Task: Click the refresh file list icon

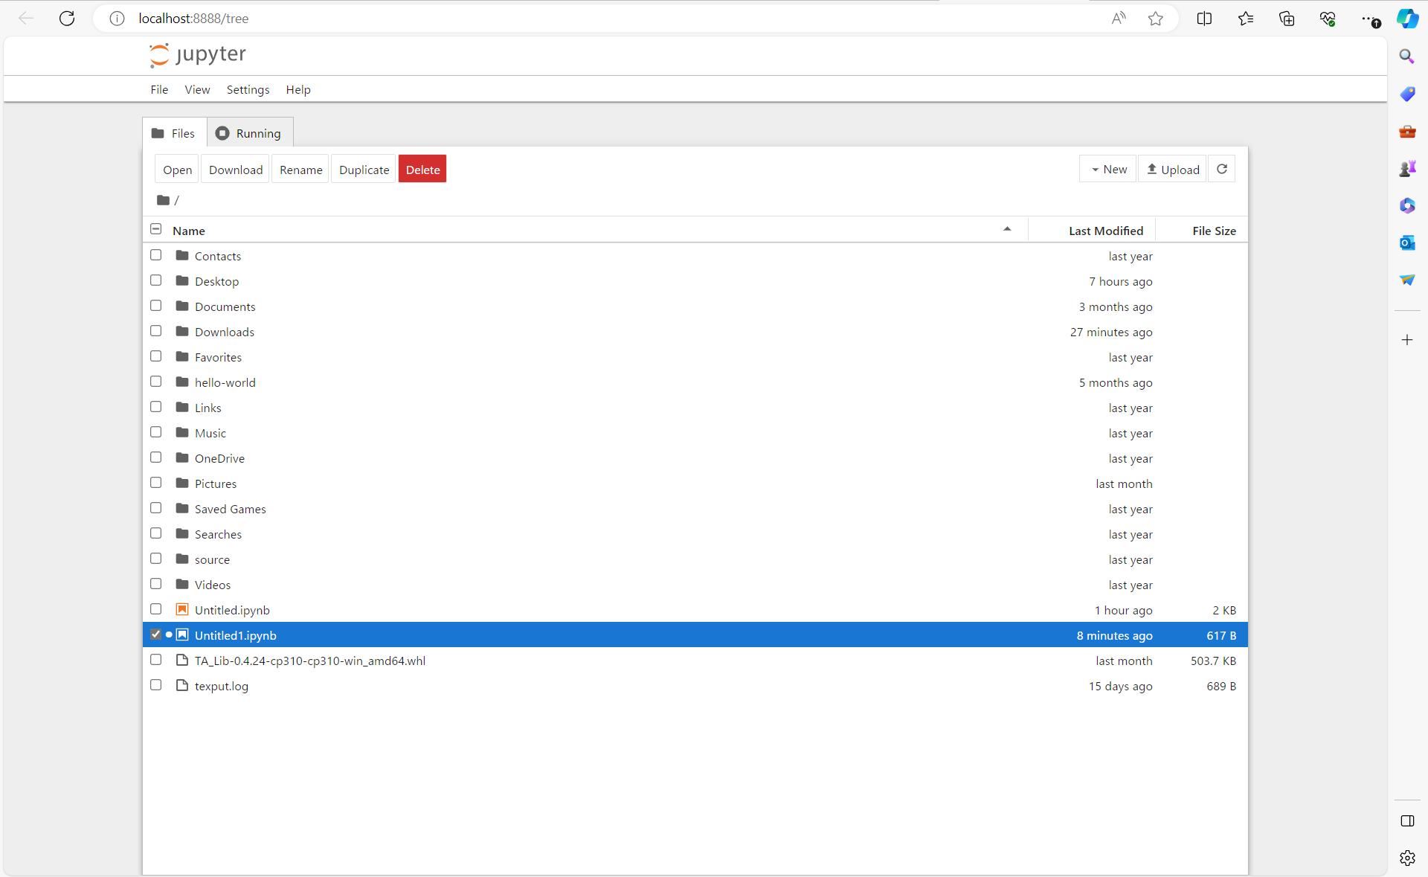Action: pos(1221,170)
